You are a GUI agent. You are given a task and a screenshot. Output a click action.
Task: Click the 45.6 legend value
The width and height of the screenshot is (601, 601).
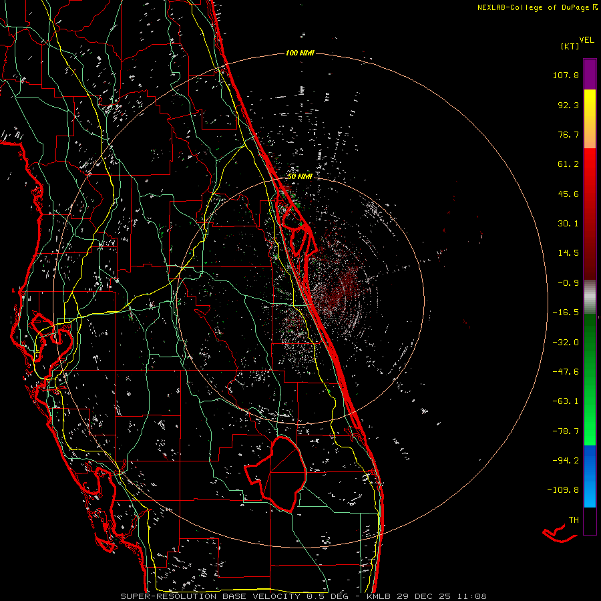tap(568, 194)
